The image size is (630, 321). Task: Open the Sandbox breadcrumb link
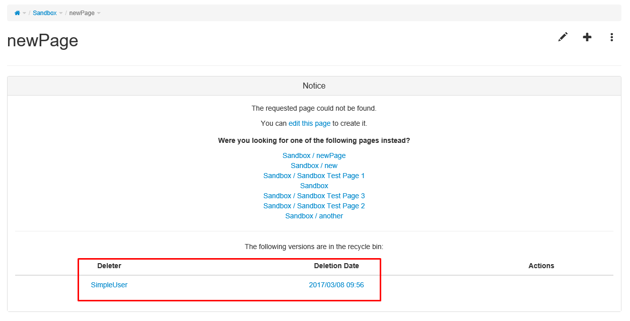[45, 13]
